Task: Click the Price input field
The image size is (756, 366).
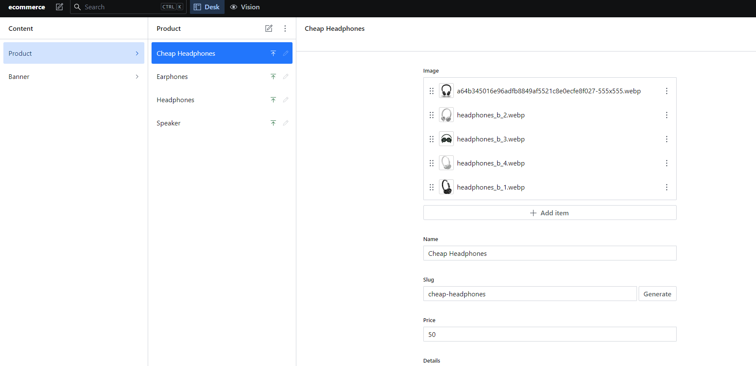Action: point(550,334)
